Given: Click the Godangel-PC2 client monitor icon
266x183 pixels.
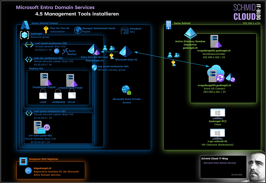Looking at the screenshot, I should (218, 114).
